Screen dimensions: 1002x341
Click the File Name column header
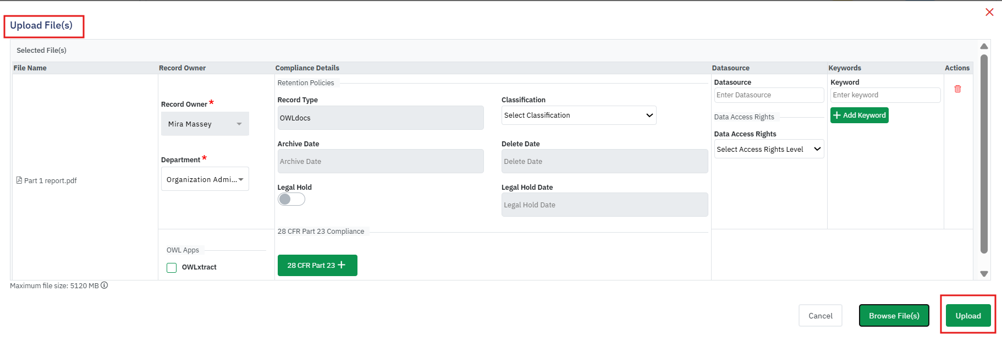(30, 68)
